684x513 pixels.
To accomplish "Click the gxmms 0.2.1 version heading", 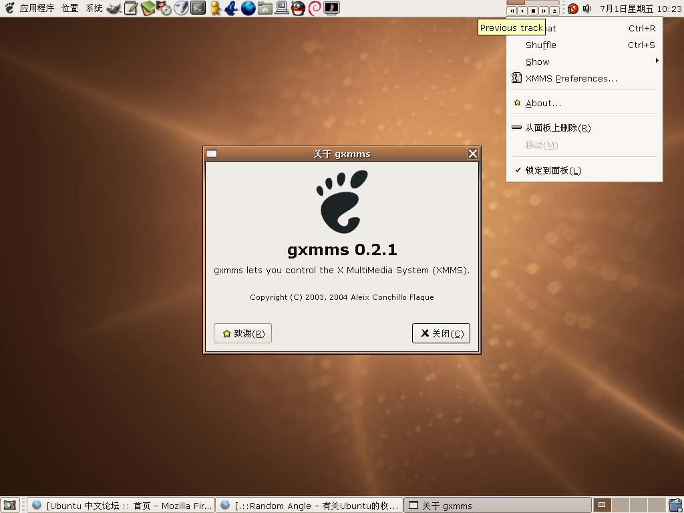I will [342, 250].
